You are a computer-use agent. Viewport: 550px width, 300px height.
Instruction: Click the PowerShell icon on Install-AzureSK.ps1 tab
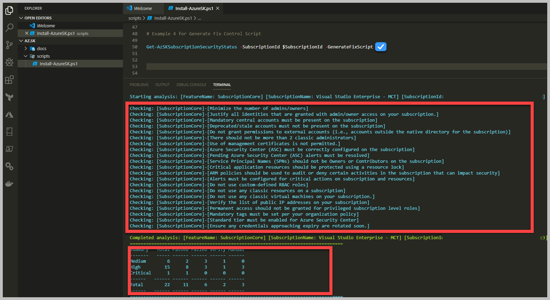click(171, 8)
